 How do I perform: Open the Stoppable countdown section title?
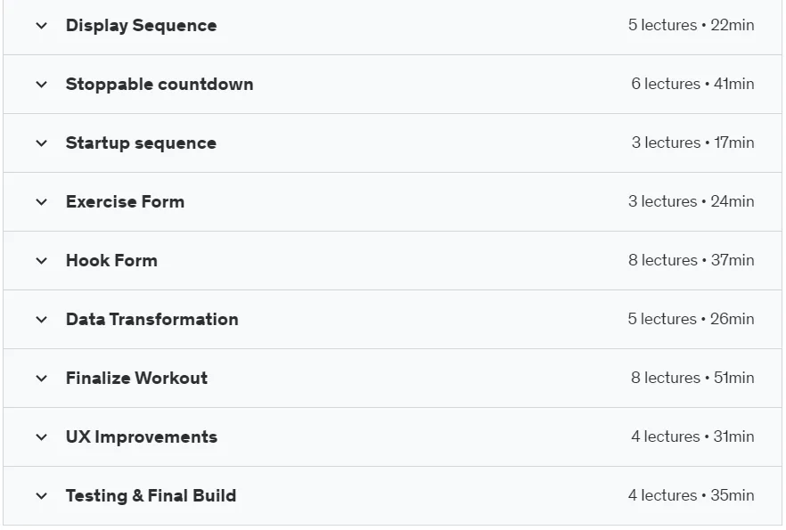[x=160, y=84]
